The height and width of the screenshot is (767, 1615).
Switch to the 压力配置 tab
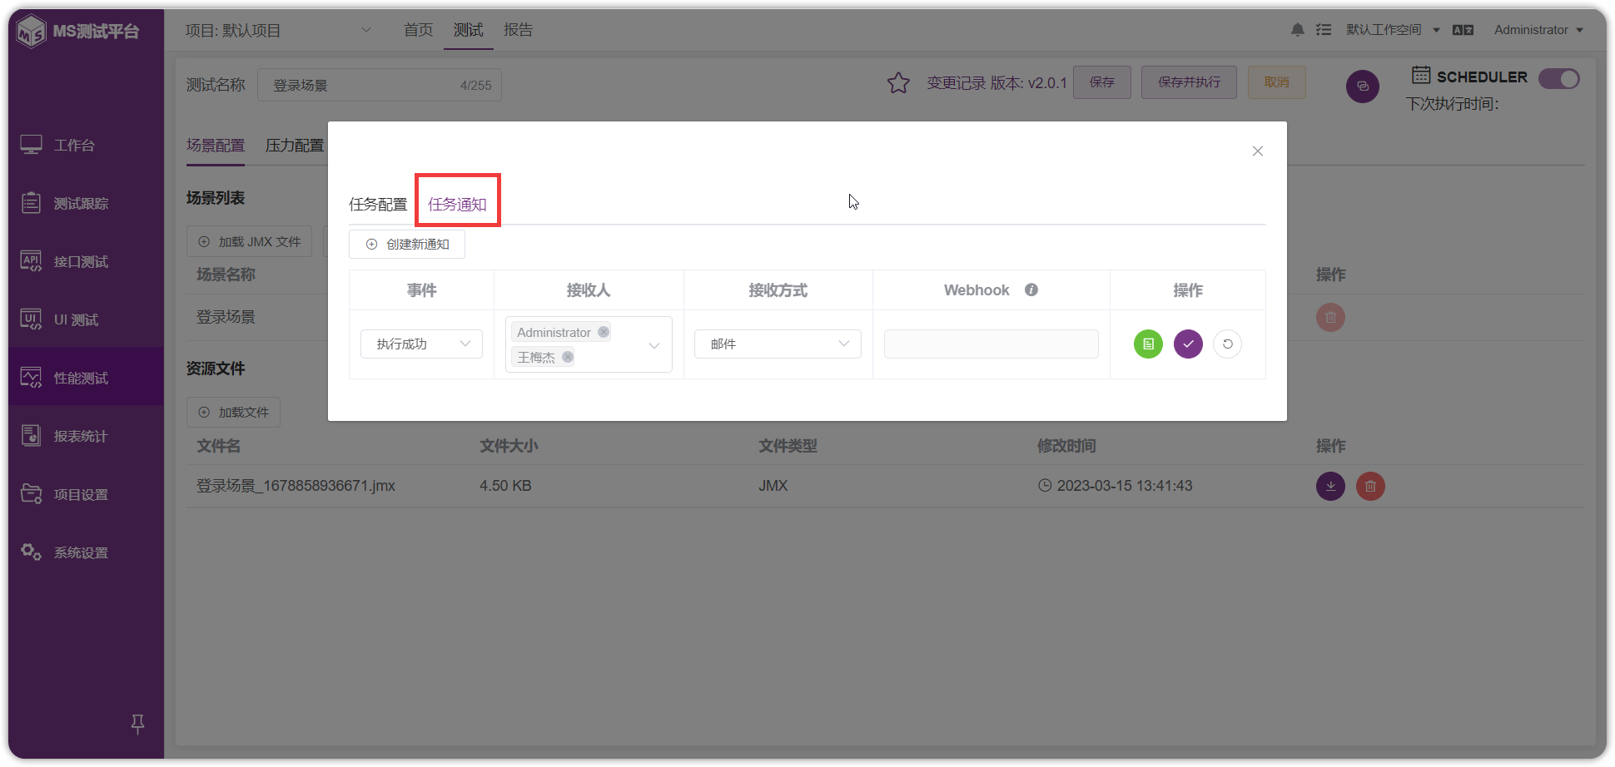[x=295, y=146]
